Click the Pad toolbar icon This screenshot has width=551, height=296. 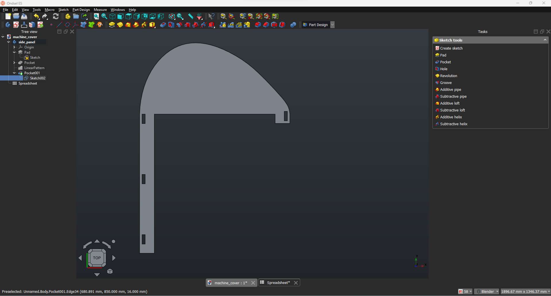pyautogui.click(x=112, y=25)
